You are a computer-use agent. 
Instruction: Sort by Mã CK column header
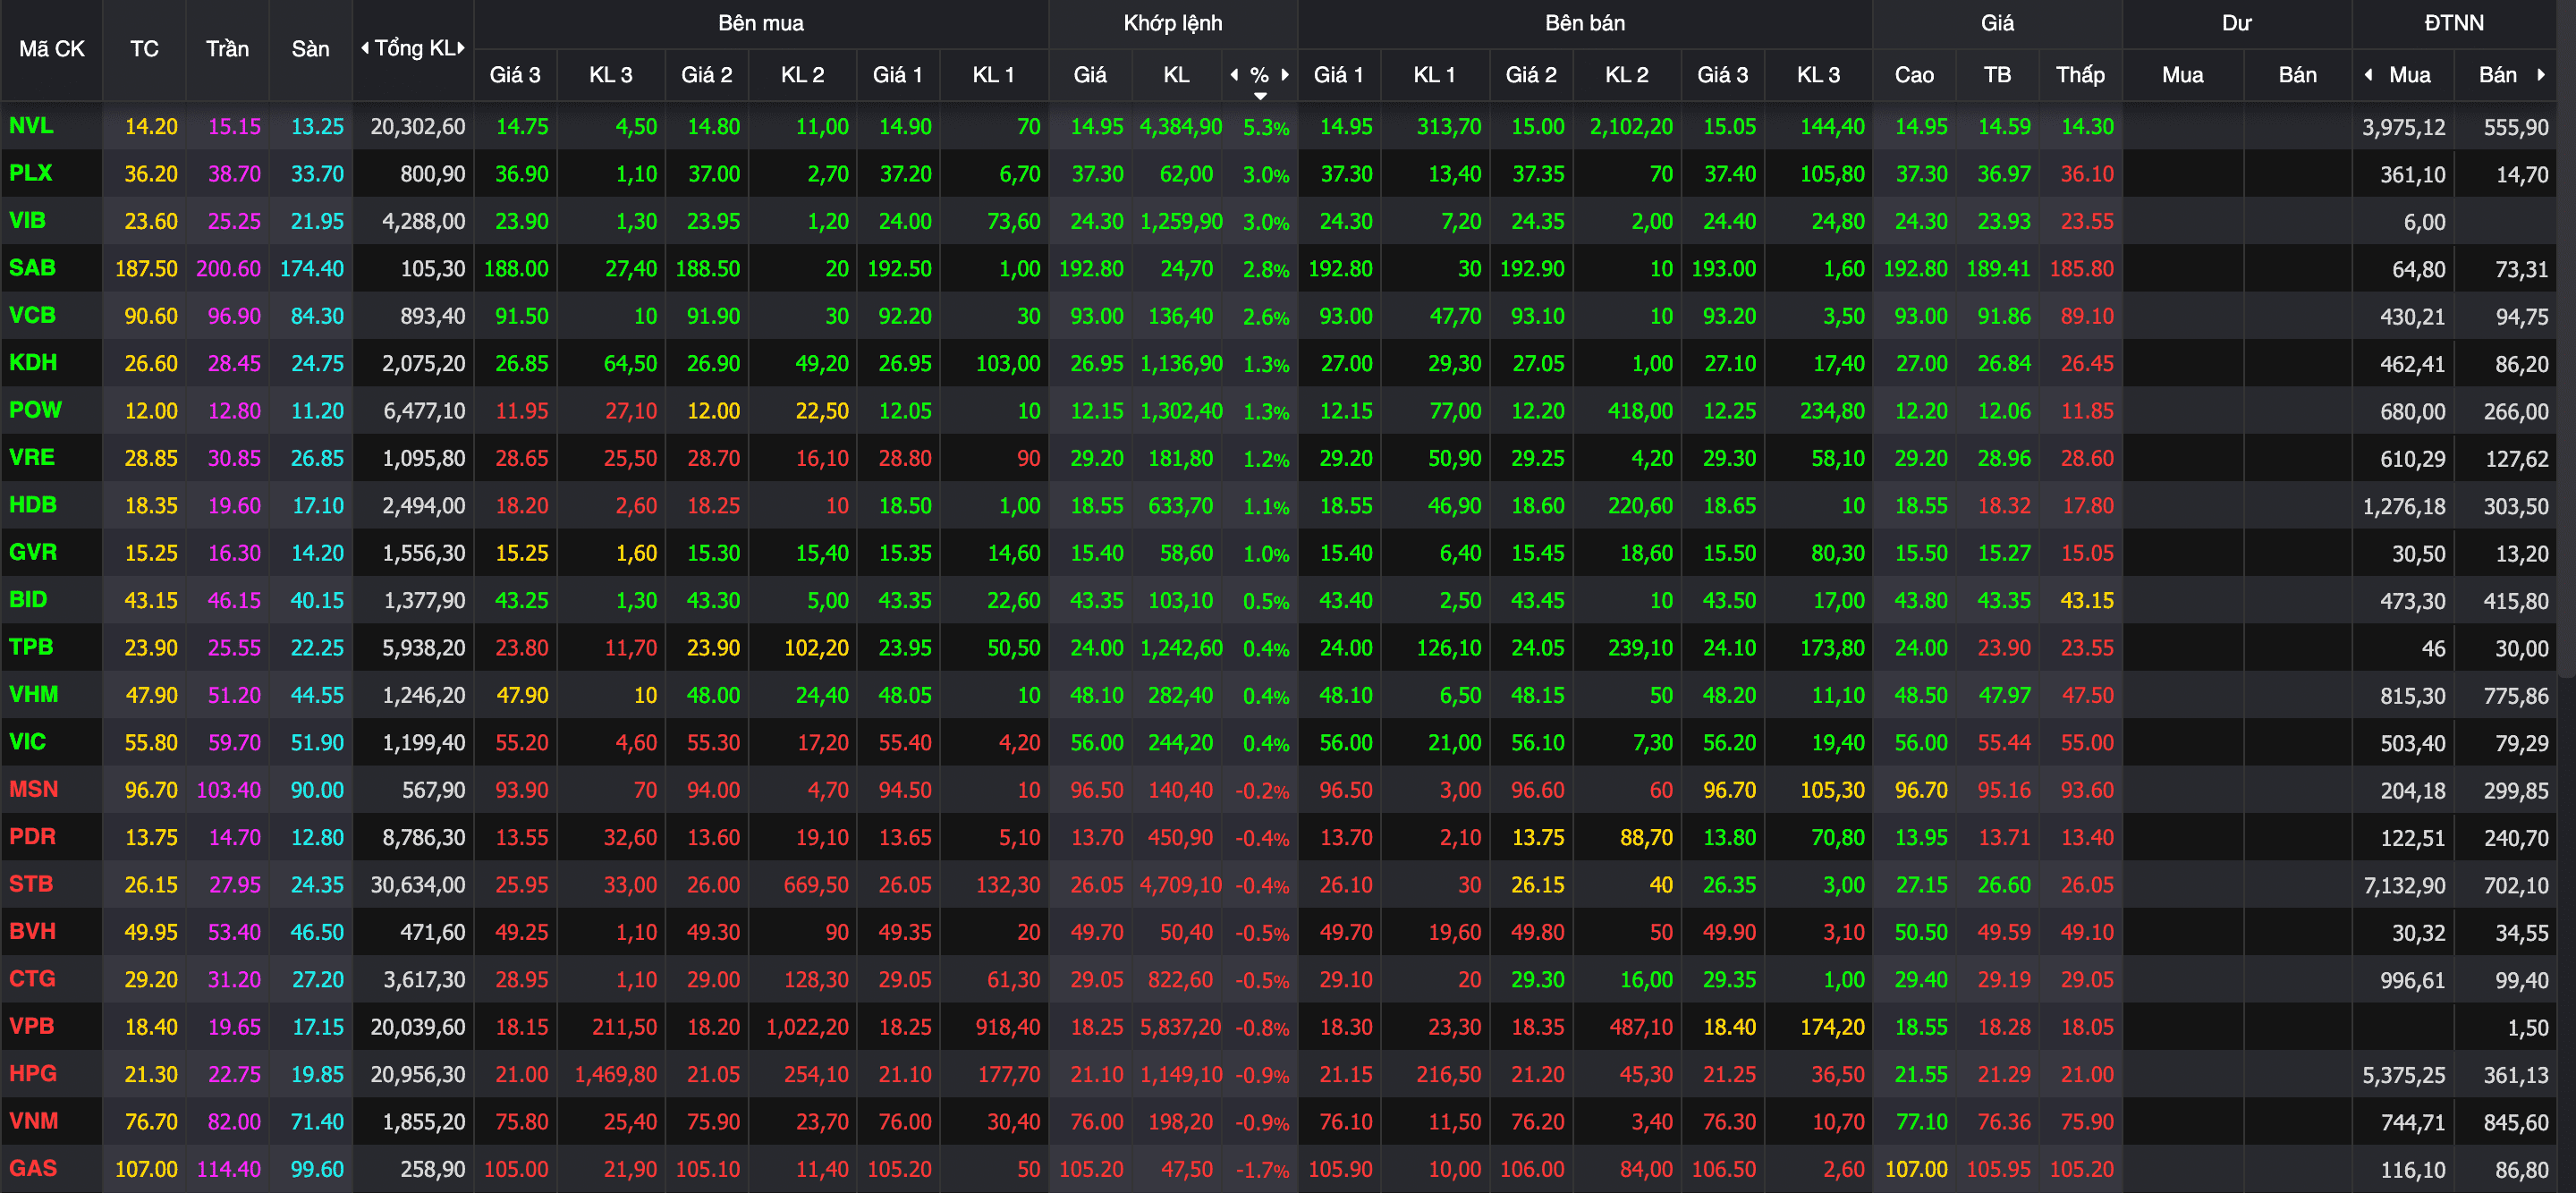[52, 48]
